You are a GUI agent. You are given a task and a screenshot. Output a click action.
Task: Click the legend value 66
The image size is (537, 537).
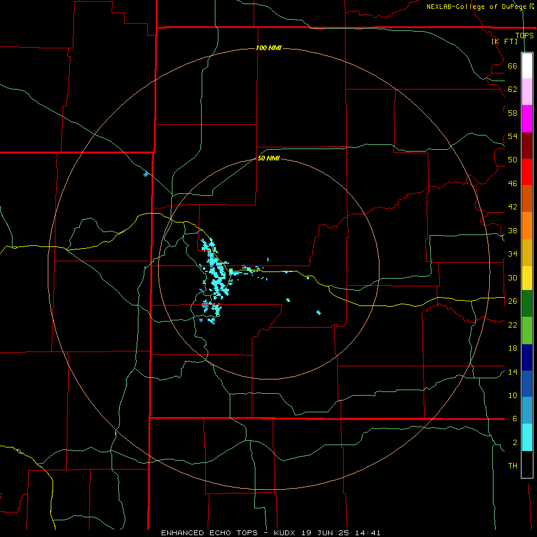point(513,66)
